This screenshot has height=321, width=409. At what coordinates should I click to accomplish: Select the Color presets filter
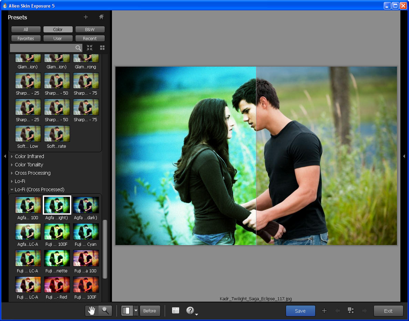click(58, 30)
